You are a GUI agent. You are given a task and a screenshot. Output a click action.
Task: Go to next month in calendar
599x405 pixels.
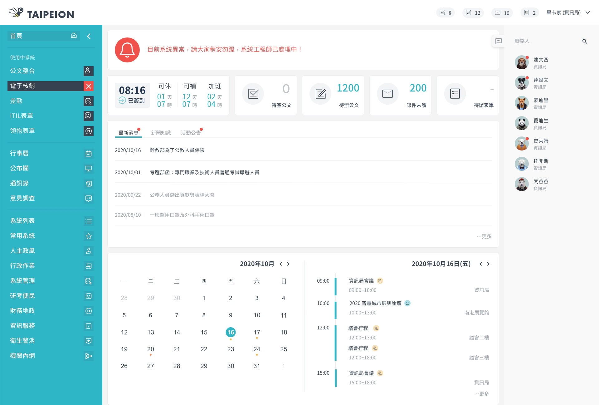pos(288,264)
